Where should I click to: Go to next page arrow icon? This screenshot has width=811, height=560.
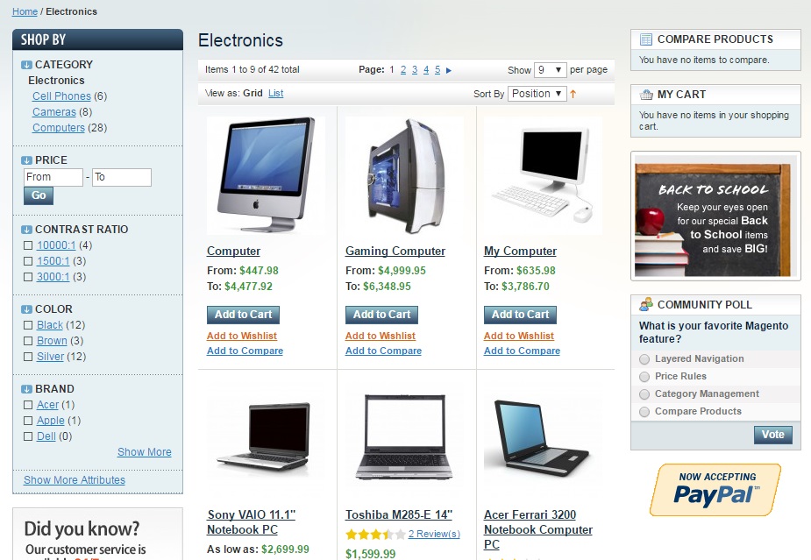(x=448, y=70)
